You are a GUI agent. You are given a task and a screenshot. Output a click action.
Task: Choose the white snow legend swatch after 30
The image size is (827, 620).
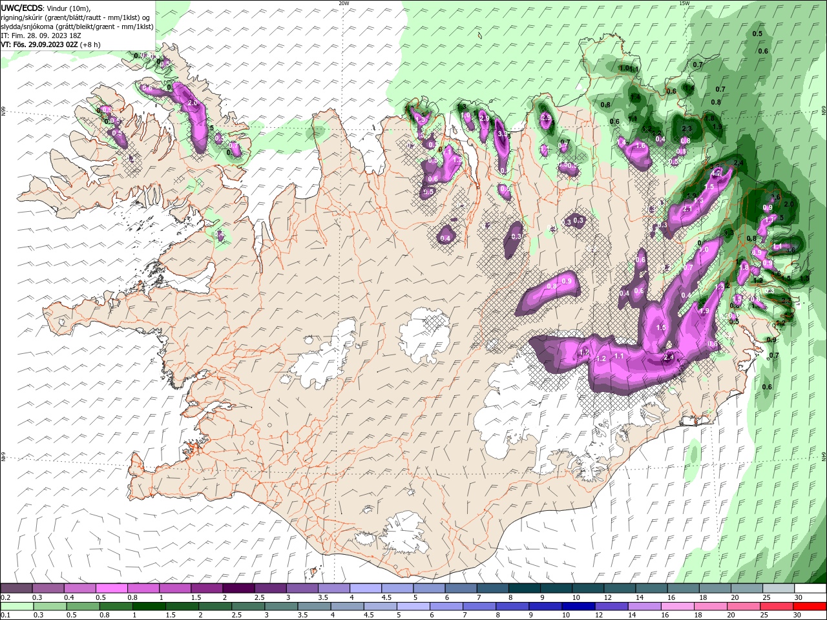pos(811,588)
